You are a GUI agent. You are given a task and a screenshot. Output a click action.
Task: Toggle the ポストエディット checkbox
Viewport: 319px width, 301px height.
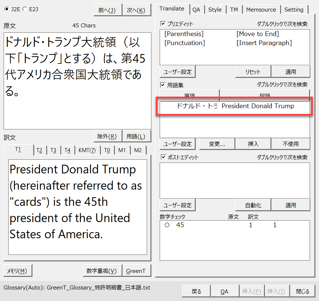pyautogui.click(x=163, y=157)
